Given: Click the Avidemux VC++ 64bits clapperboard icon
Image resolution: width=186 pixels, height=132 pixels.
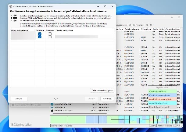Looking at the screenshot, I should click(52, 111).
